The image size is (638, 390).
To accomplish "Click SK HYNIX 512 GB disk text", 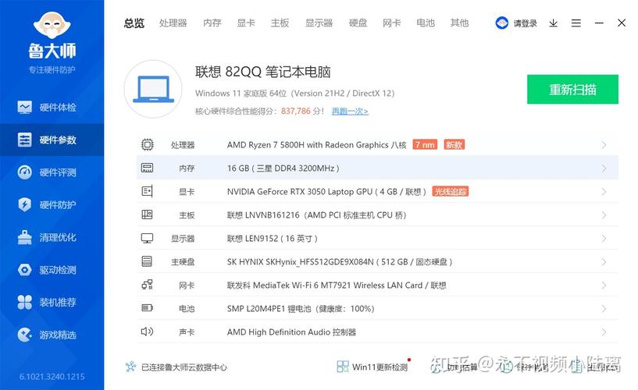I will click(340, 262).
